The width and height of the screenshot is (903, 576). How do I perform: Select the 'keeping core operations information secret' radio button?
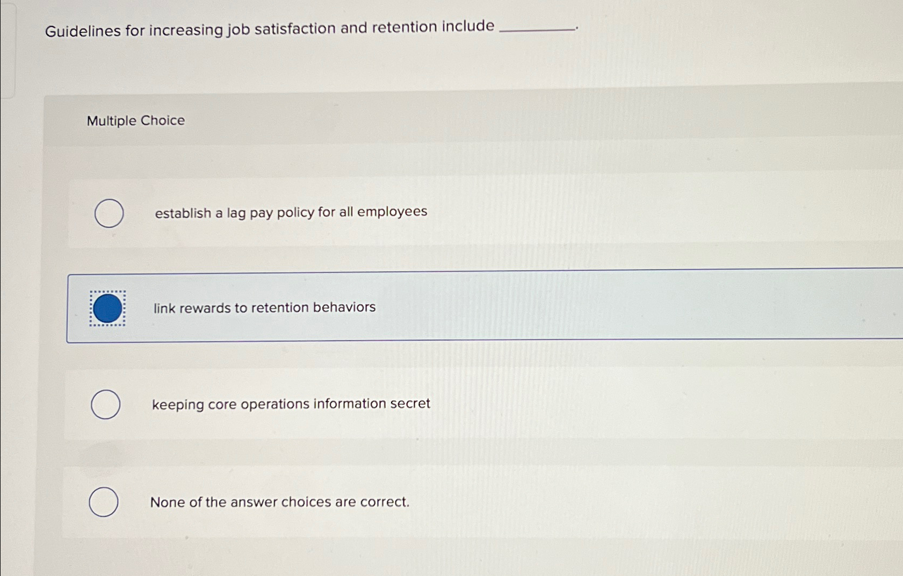click(106, 404)
